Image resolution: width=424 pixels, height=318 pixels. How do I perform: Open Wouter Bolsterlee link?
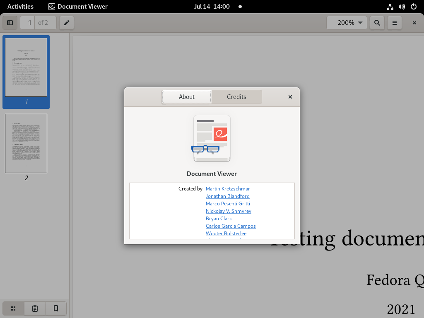pos(226,234)
